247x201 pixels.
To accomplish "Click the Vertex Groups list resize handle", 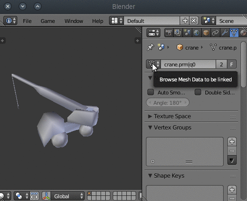I will tap(189, 162).
